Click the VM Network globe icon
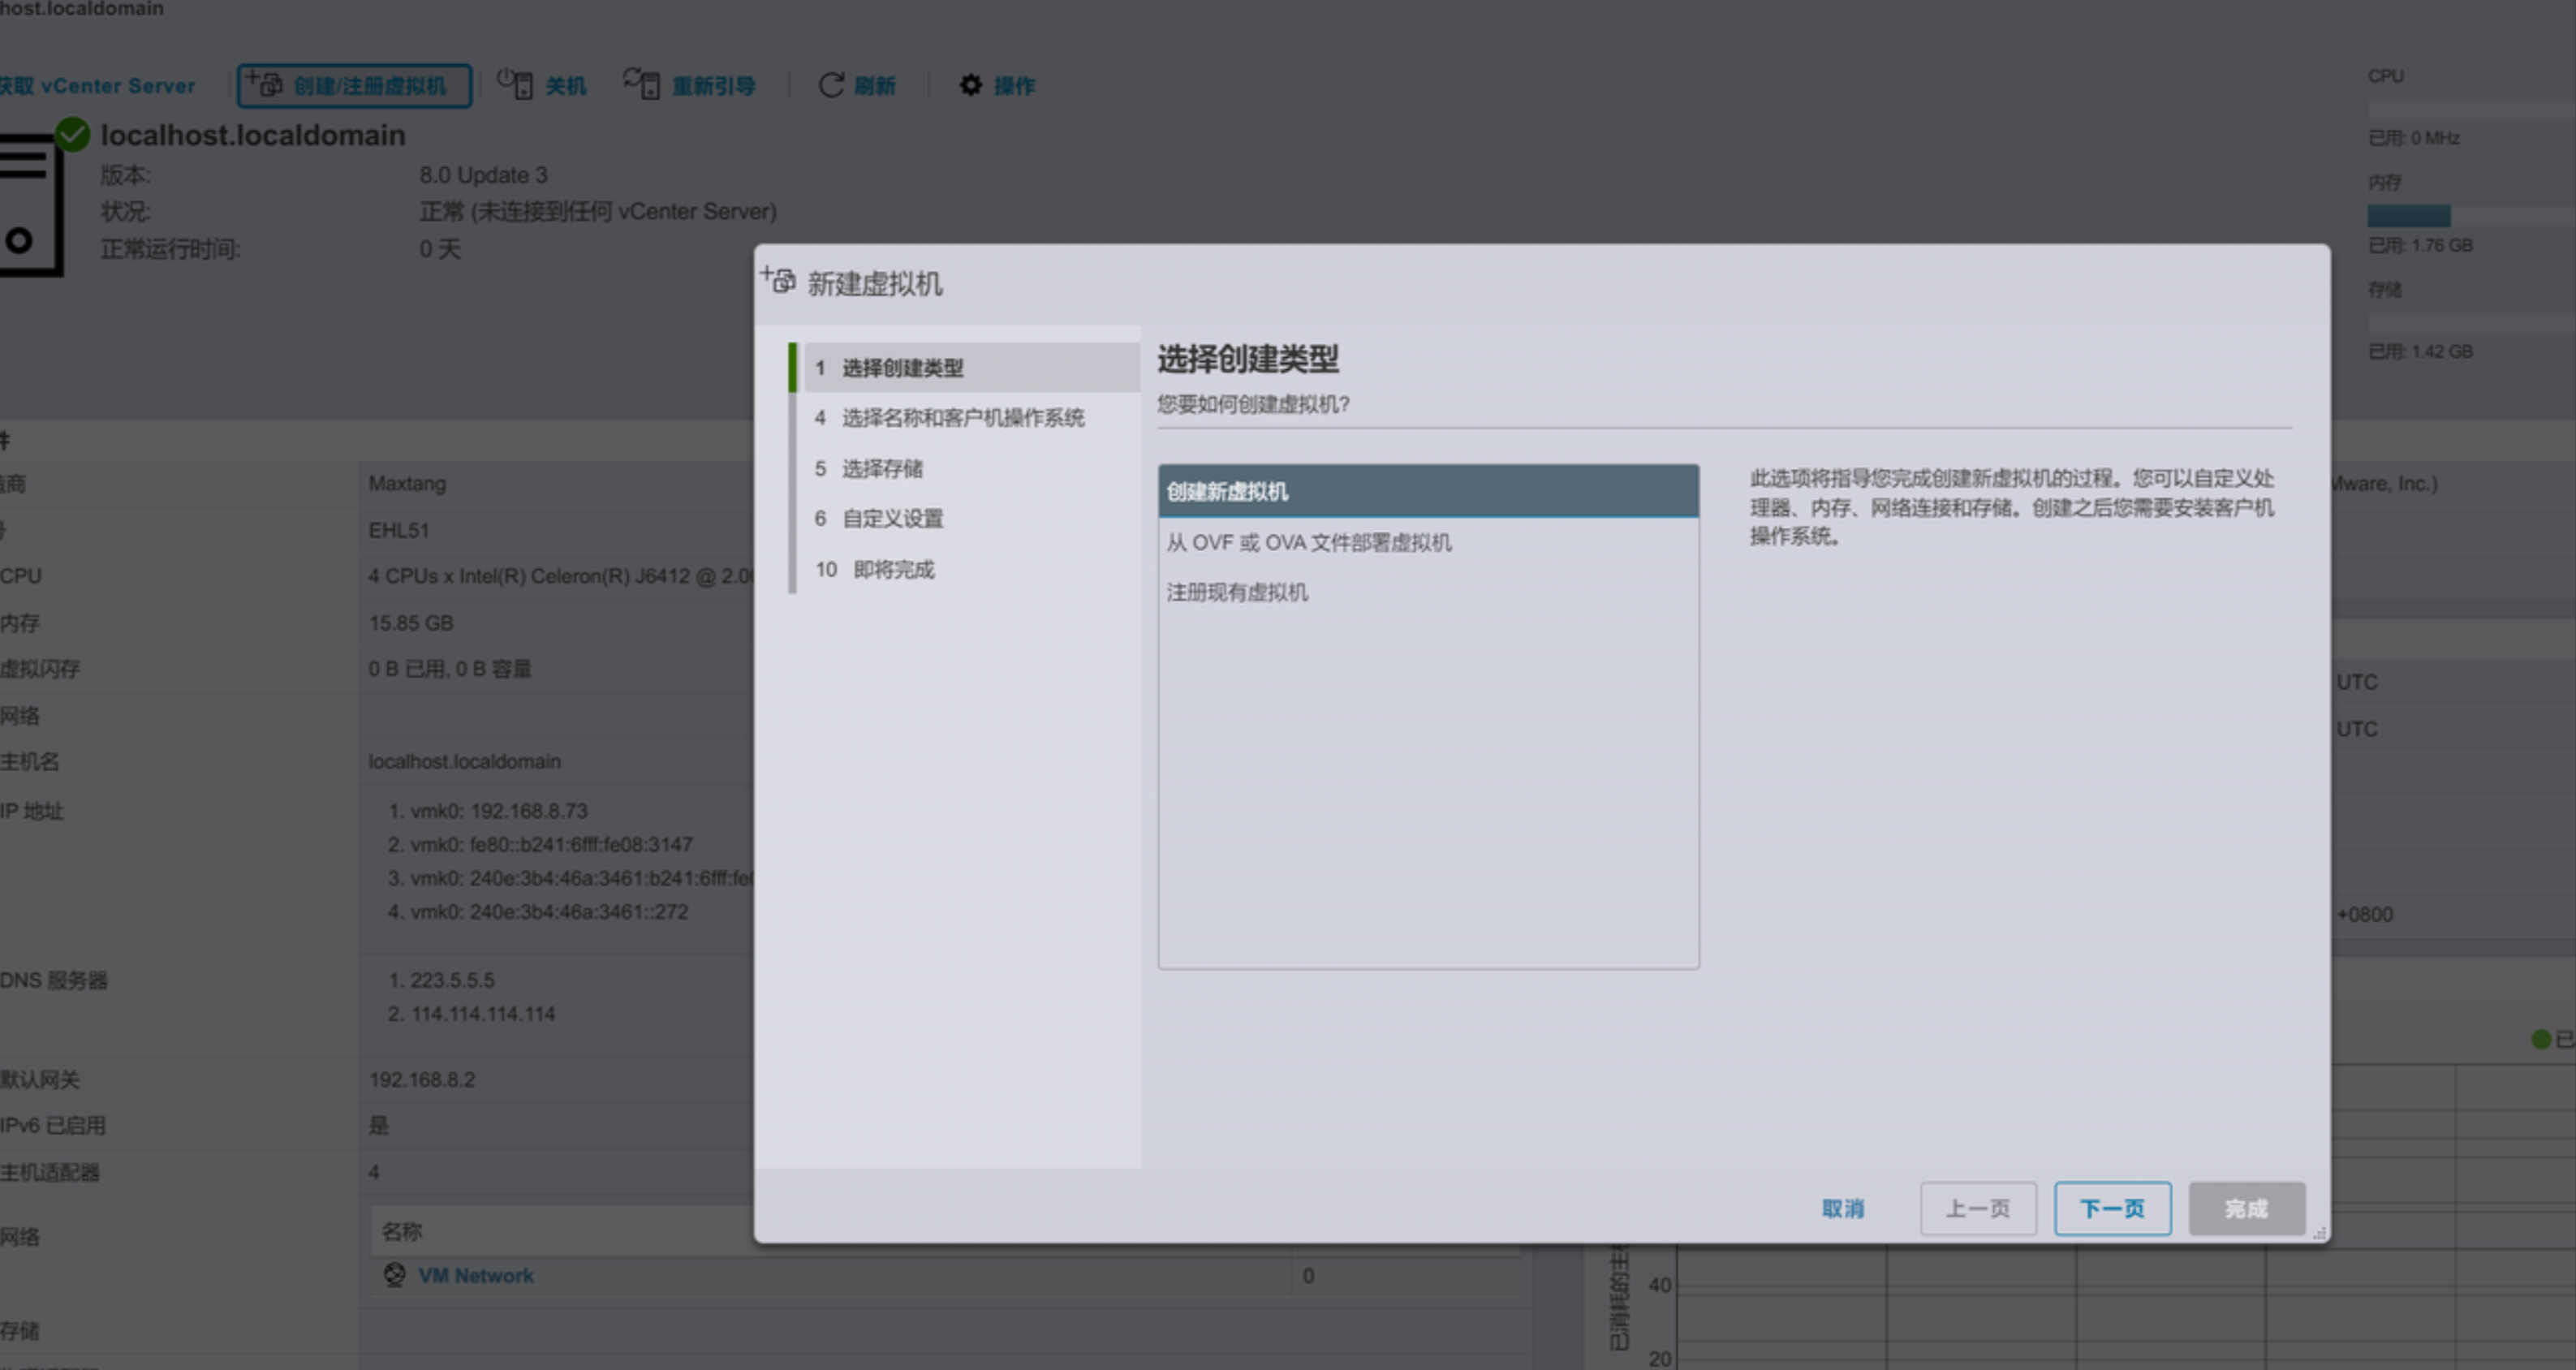This screenshot has width=2576, height=1370. [395, 1275]
